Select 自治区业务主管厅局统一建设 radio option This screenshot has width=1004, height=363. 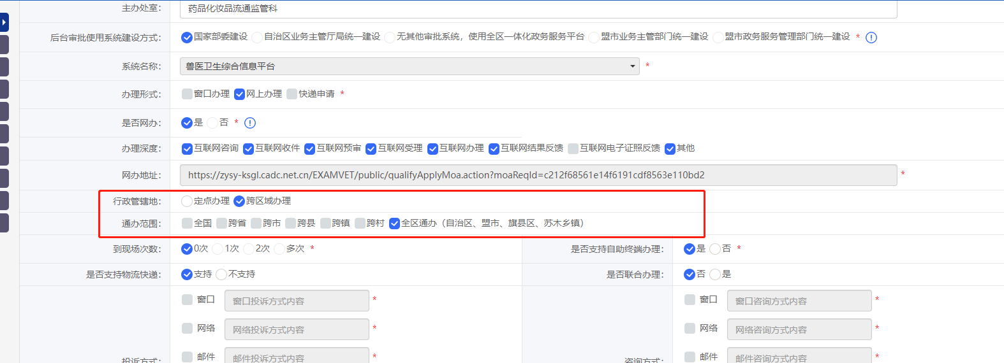tap(257, 38)
